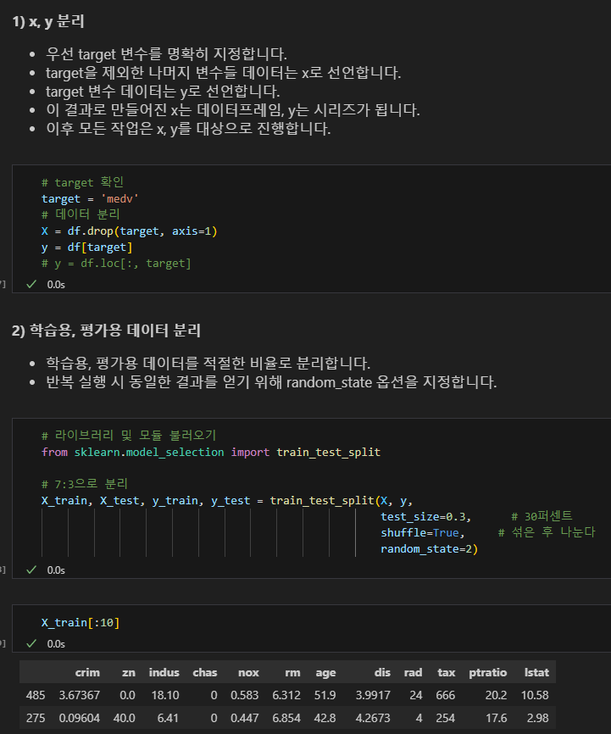Click the zn value 40.0
Viewport: 611px width, 734px height.
coord(124,718)
